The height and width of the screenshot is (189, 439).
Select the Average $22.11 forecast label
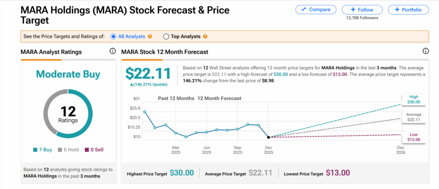pos(414,117)
